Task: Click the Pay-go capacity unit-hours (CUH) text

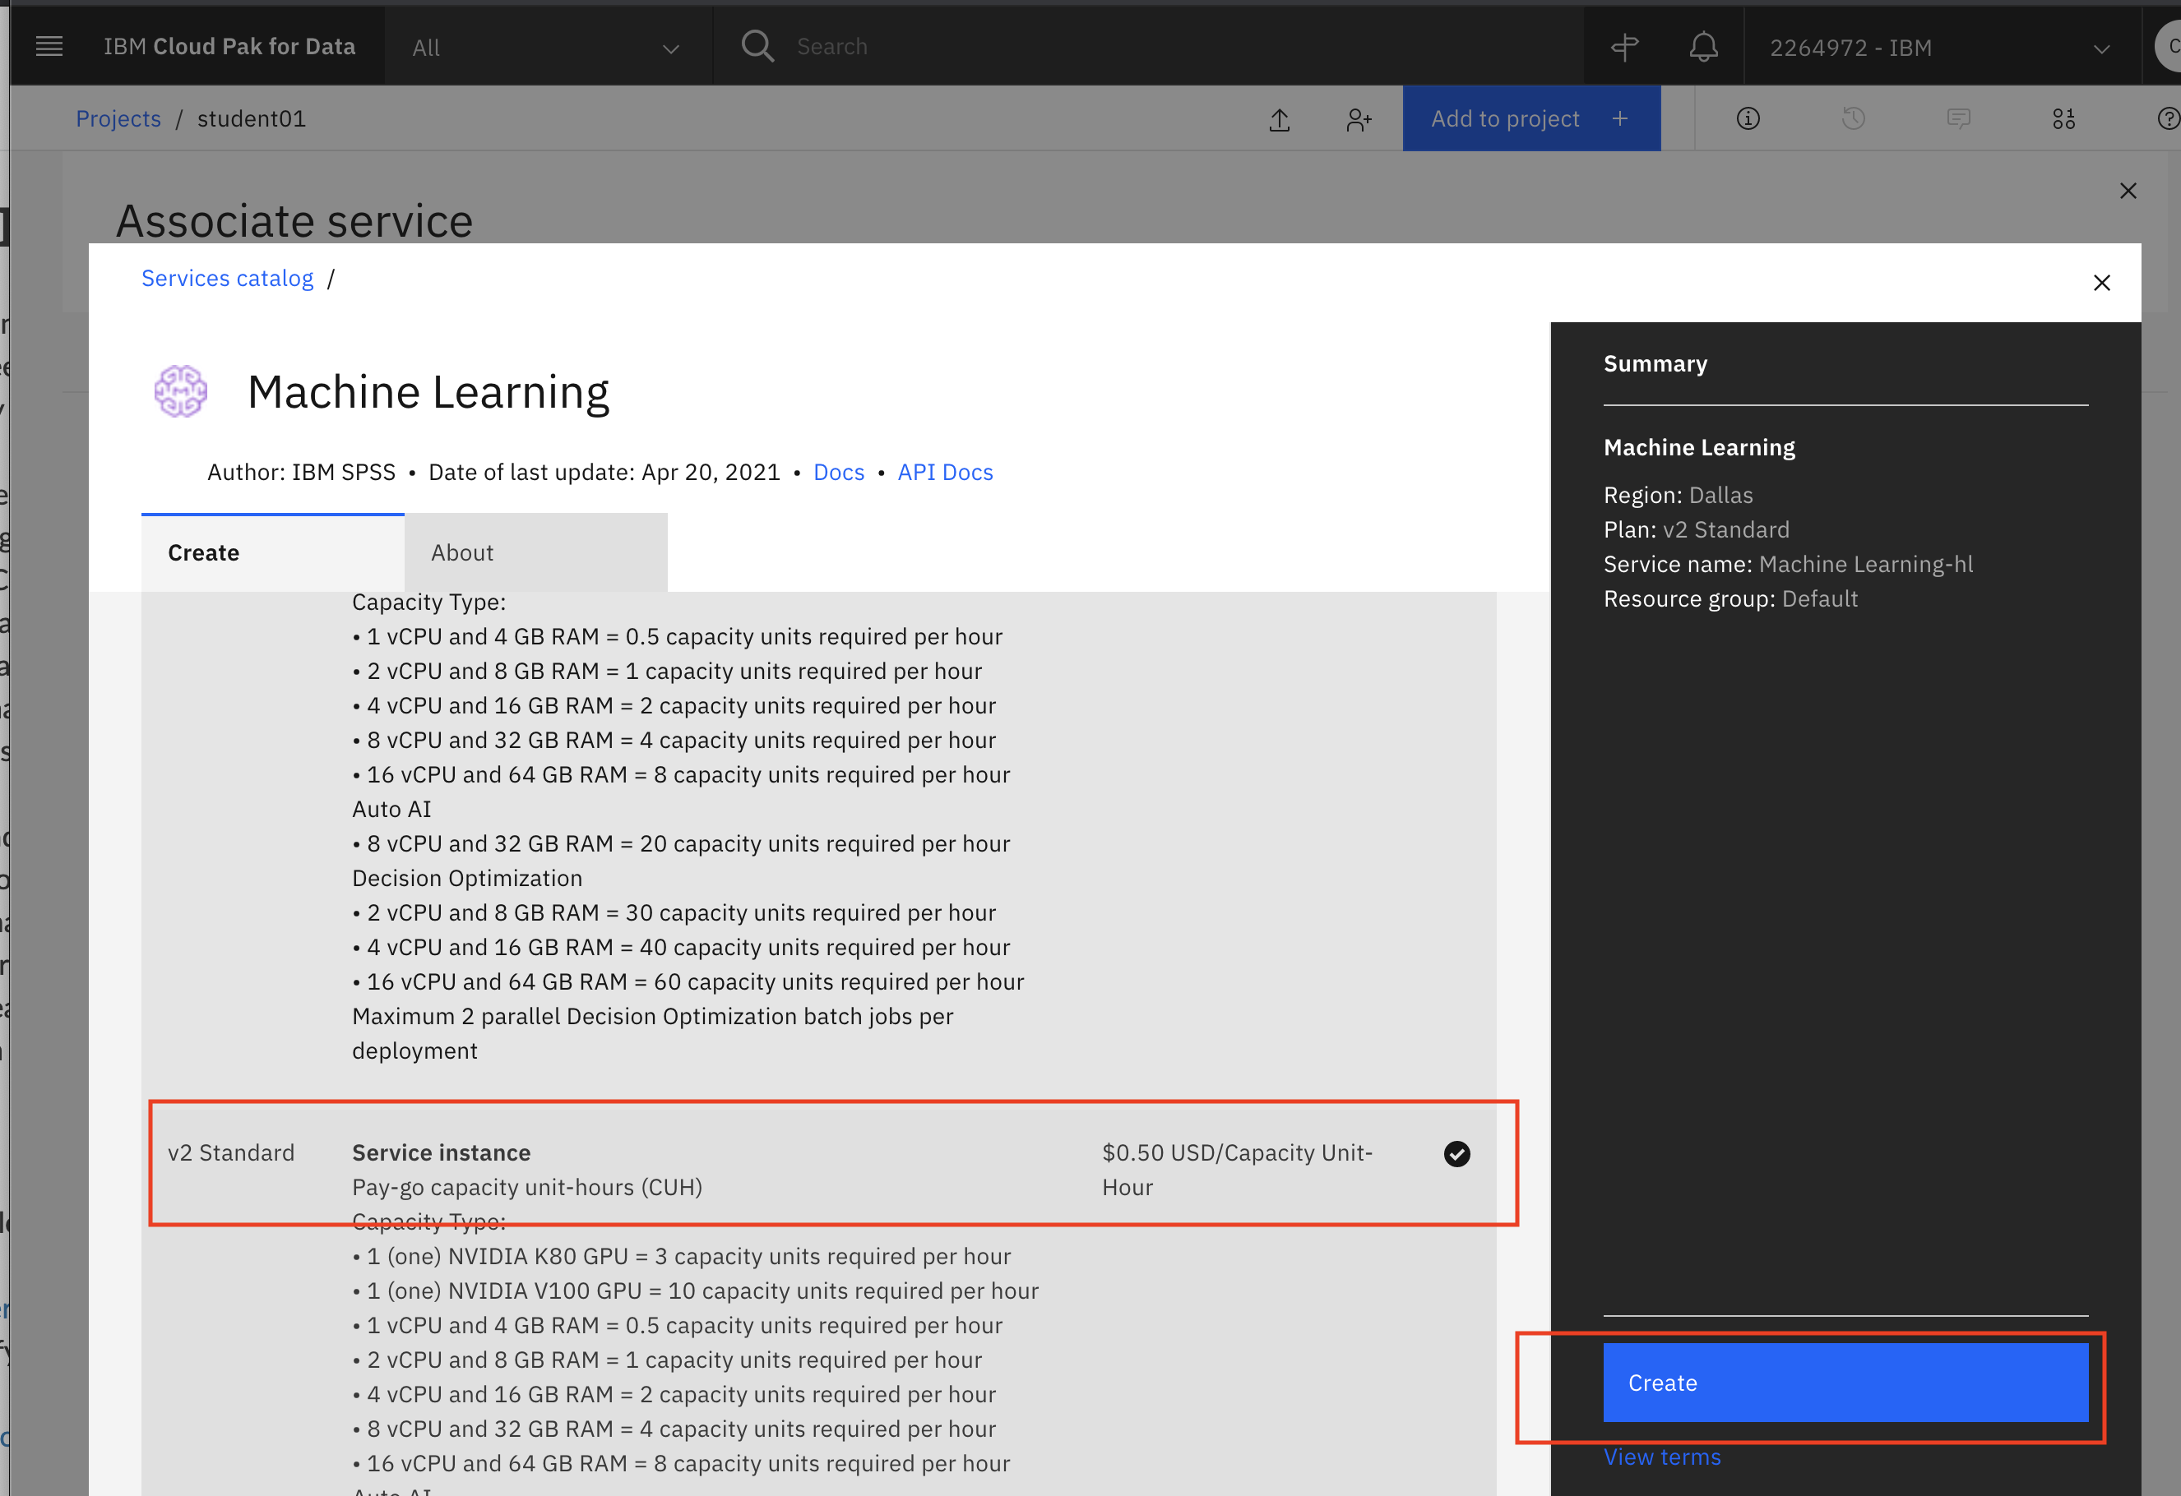Action: tap(526, 1188)
